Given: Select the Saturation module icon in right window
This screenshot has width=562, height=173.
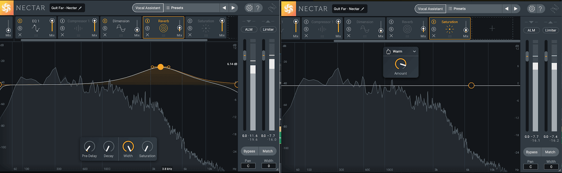Looking at the screenshot, I should (x=450, y=29).
